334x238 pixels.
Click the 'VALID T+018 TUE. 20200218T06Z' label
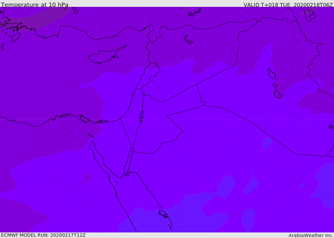click(x=288, y=5)
